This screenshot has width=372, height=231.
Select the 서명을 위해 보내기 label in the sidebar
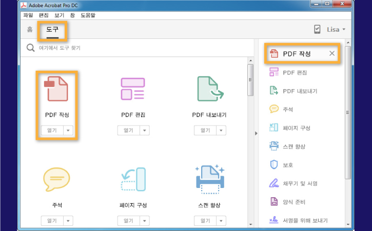coord(305,220)
